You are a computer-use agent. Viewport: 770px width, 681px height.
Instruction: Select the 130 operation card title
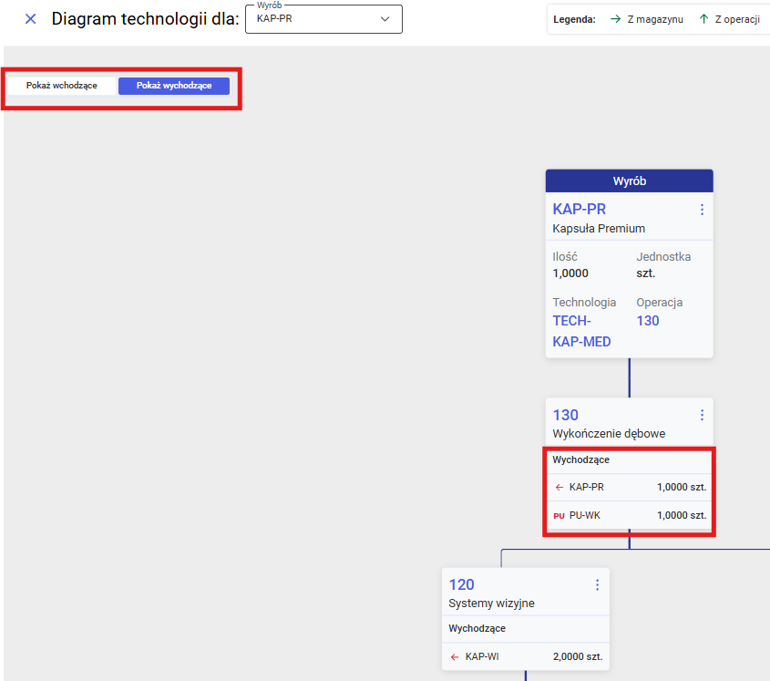click(566, 415)
